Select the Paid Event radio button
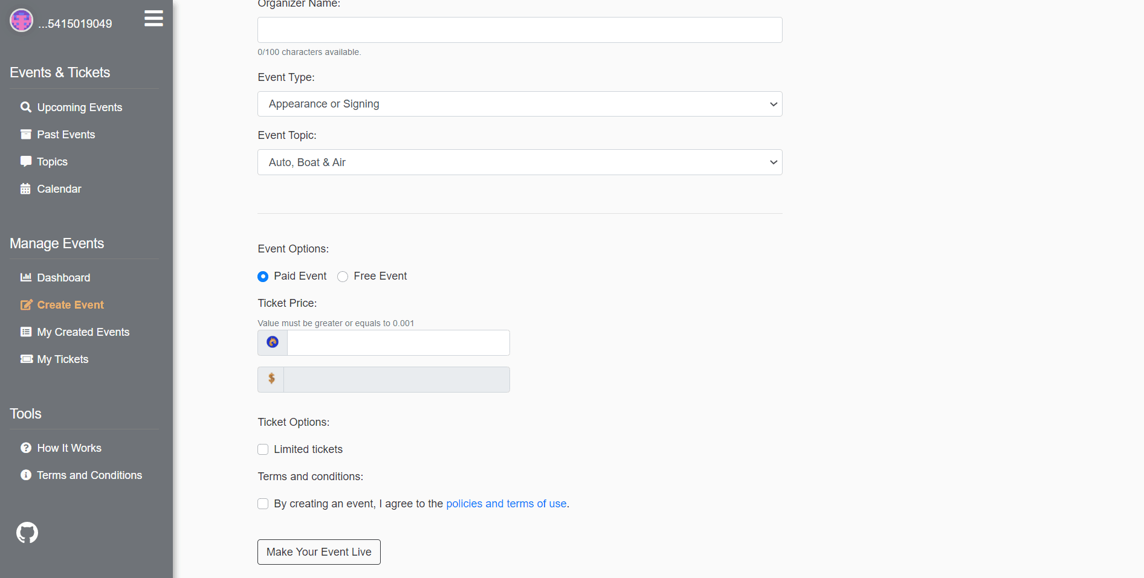This screenshot has height=578, width=1144. point(263,277)
